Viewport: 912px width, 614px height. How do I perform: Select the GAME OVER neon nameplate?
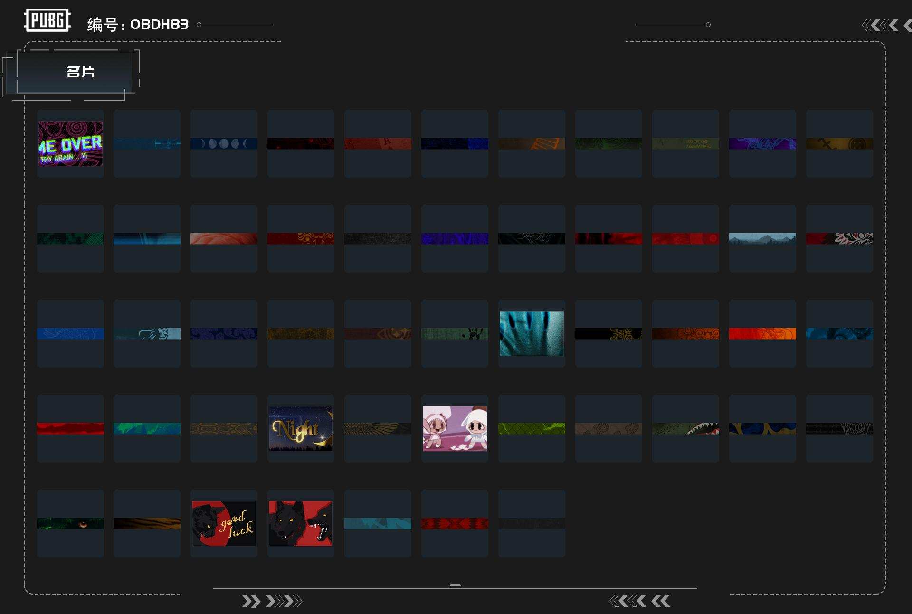click(x=70, y=143)
